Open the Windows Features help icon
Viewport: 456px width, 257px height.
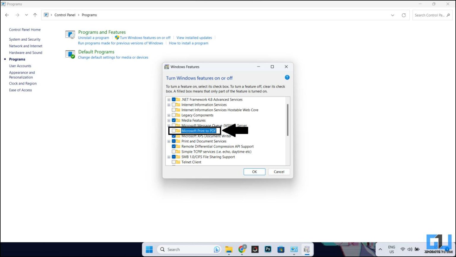click(287, 77)
